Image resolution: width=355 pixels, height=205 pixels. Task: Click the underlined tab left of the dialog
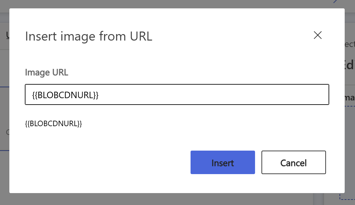(x=7, y=35)
